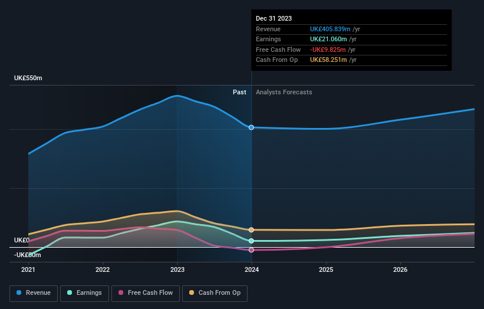Screen dimensions: 484x309
Task: Toggle the Free Cash Flow legend button
Action: [146, 293]
